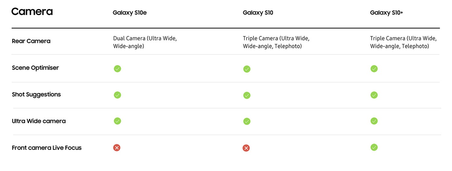Screen dimensions: 452x171
Task: Click Scene Optimiser green check for Galaxy S10e
Action: pyautogui.click(x=117, y=69)
